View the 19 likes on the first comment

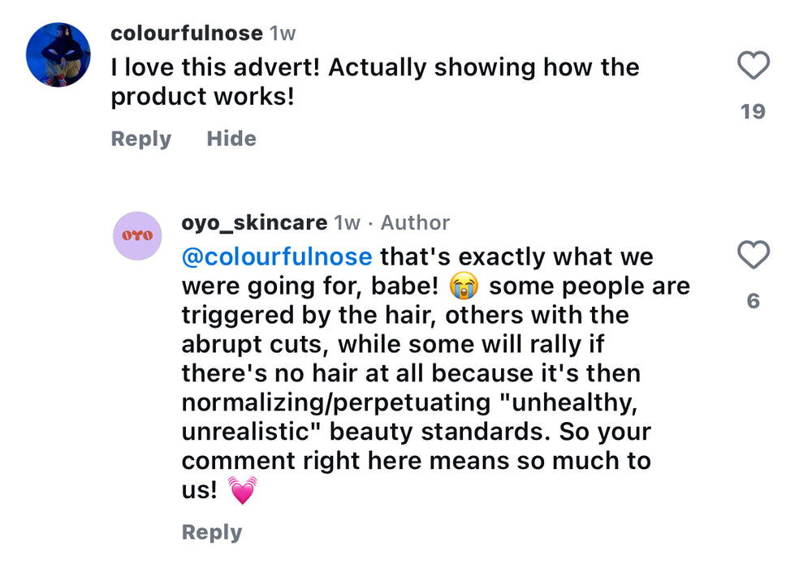click(753, 111)
